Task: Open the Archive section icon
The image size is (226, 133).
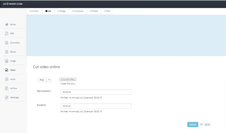Action: (7, 88)
